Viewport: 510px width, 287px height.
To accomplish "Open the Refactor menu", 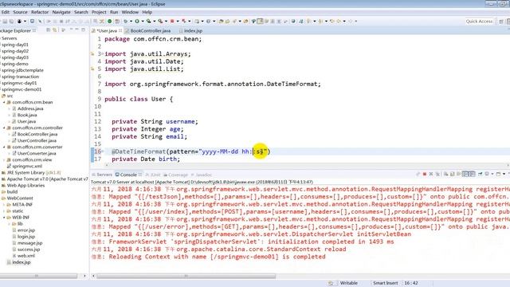I will [x=40, y=12].
